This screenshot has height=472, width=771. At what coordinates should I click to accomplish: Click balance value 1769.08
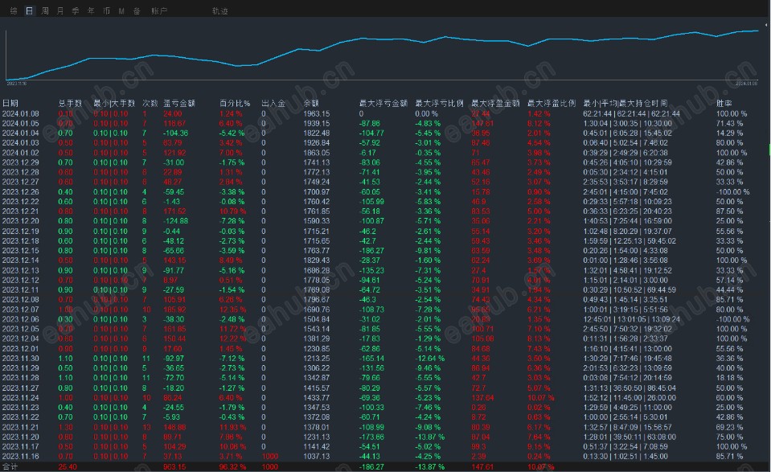[x=316, y=290]
